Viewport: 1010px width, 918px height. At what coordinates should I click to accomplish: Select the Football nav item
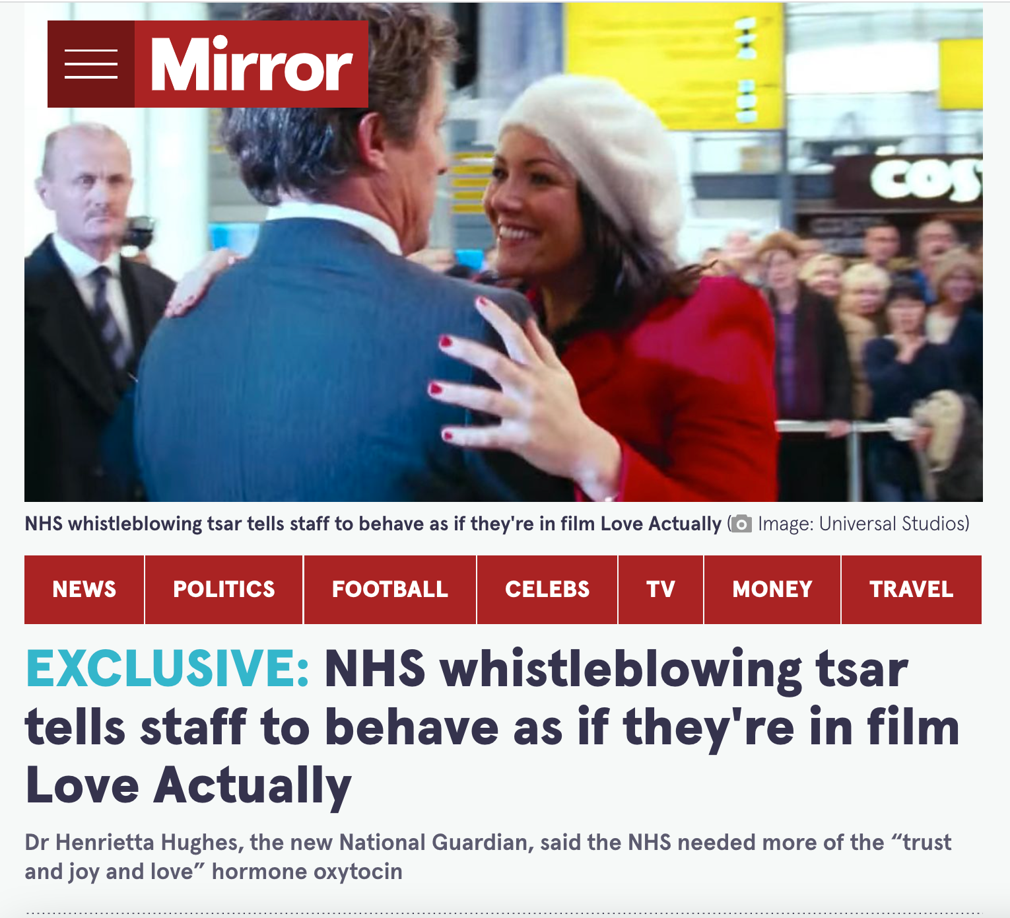tap(390, 589)
